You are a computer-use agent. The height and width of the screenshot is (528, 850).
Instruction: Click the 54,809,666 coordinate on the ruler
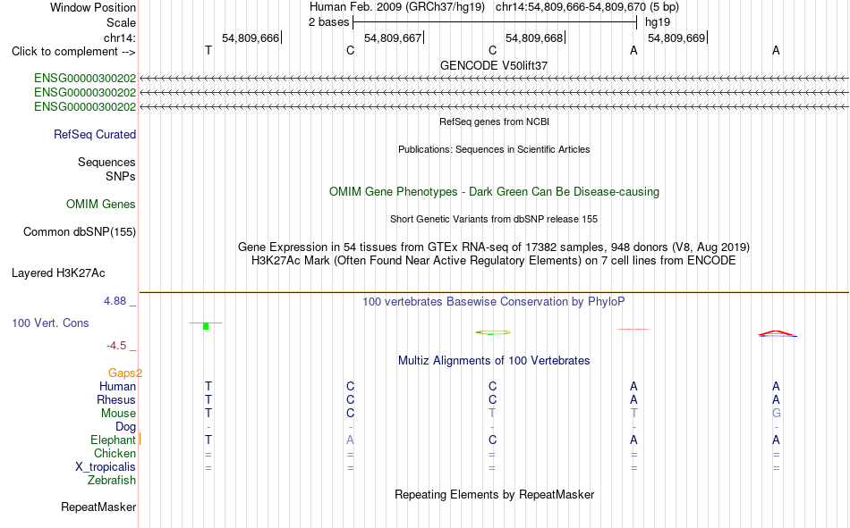[251, 38]
